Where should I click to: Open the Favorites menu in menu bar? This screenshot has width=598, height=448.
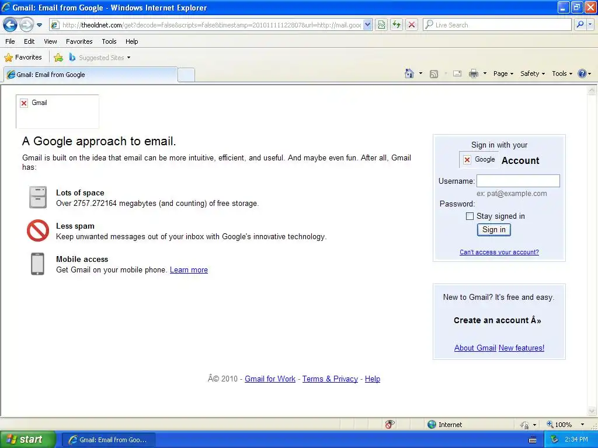tap(79, 41)
